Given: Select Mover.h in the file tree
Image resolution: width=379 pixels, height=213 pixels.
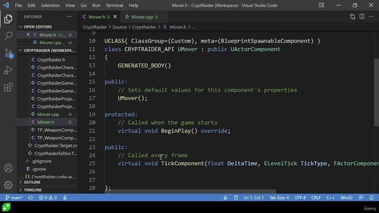Looking at the screenshot, I should point(47,122).
